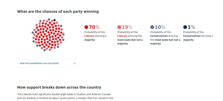
Task: Click 'Conservatives' in the majority description
Action: (192, 36)
